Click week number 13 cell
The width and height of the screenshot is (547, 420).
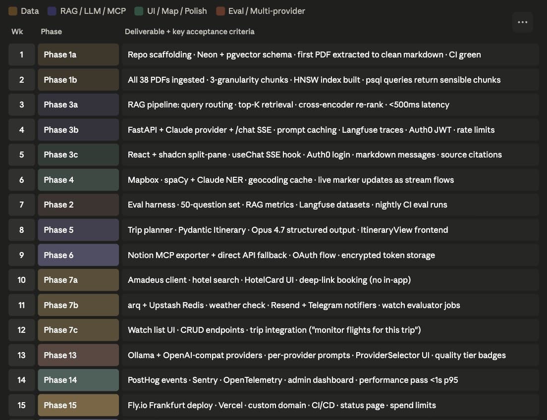[22, 355]
